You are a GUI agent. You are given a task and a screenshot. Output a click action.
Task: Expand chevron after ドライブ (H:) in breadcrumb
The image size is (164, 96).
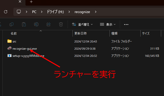click(69, 12)
